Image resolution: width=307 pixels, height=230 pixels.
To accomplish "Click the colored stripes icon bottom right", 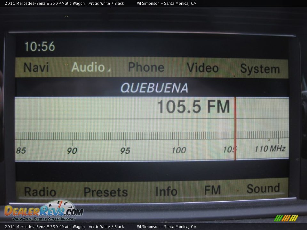I will point(286,218).
